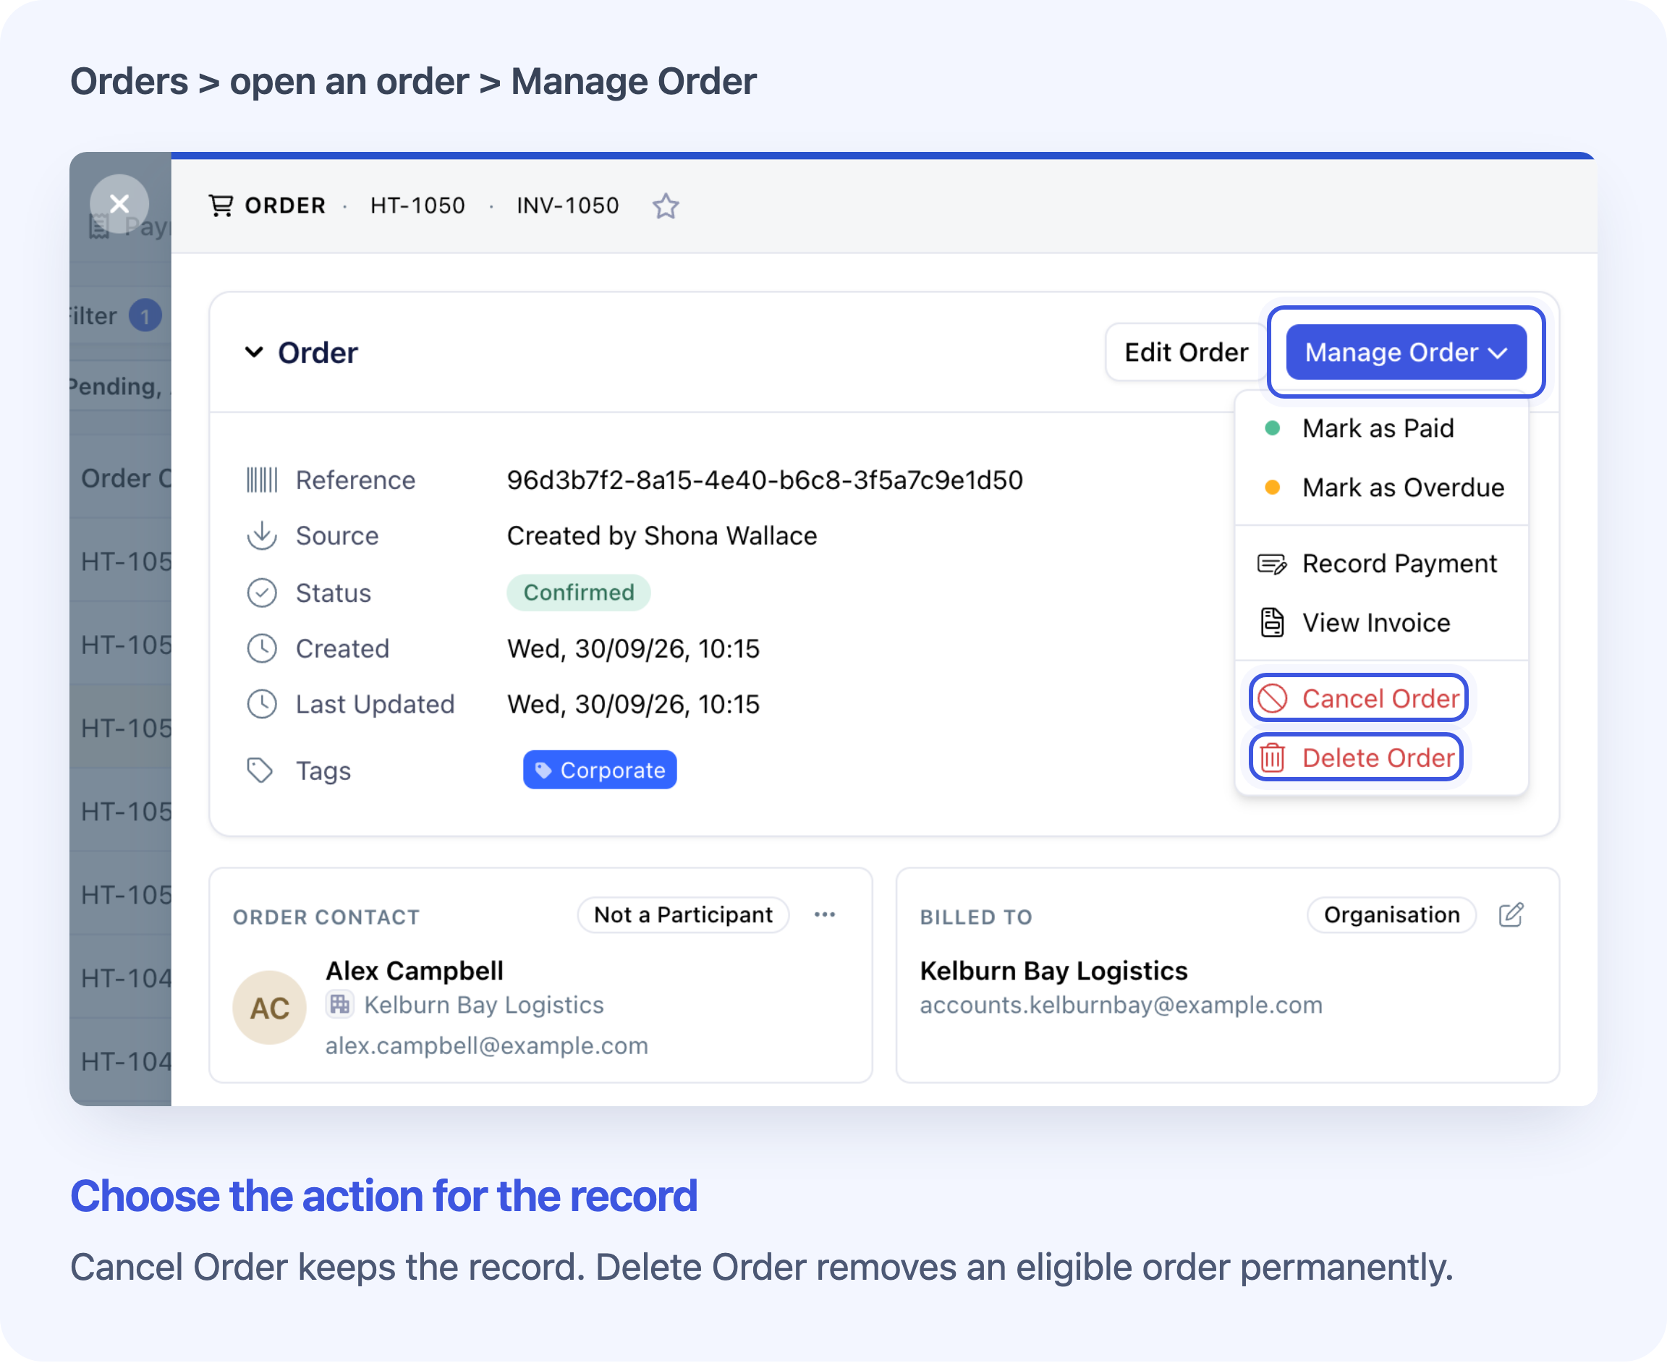
Task: Click the reference ID 96d3b7f2-8a15-4e40-b6c8-3f5a7c9e1d50
Action: [x=765, y=480]
